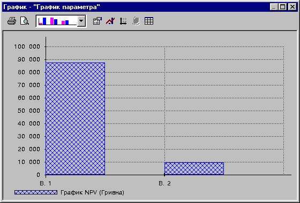
Task: Click the "90 000" axis label
Action: 29,59
